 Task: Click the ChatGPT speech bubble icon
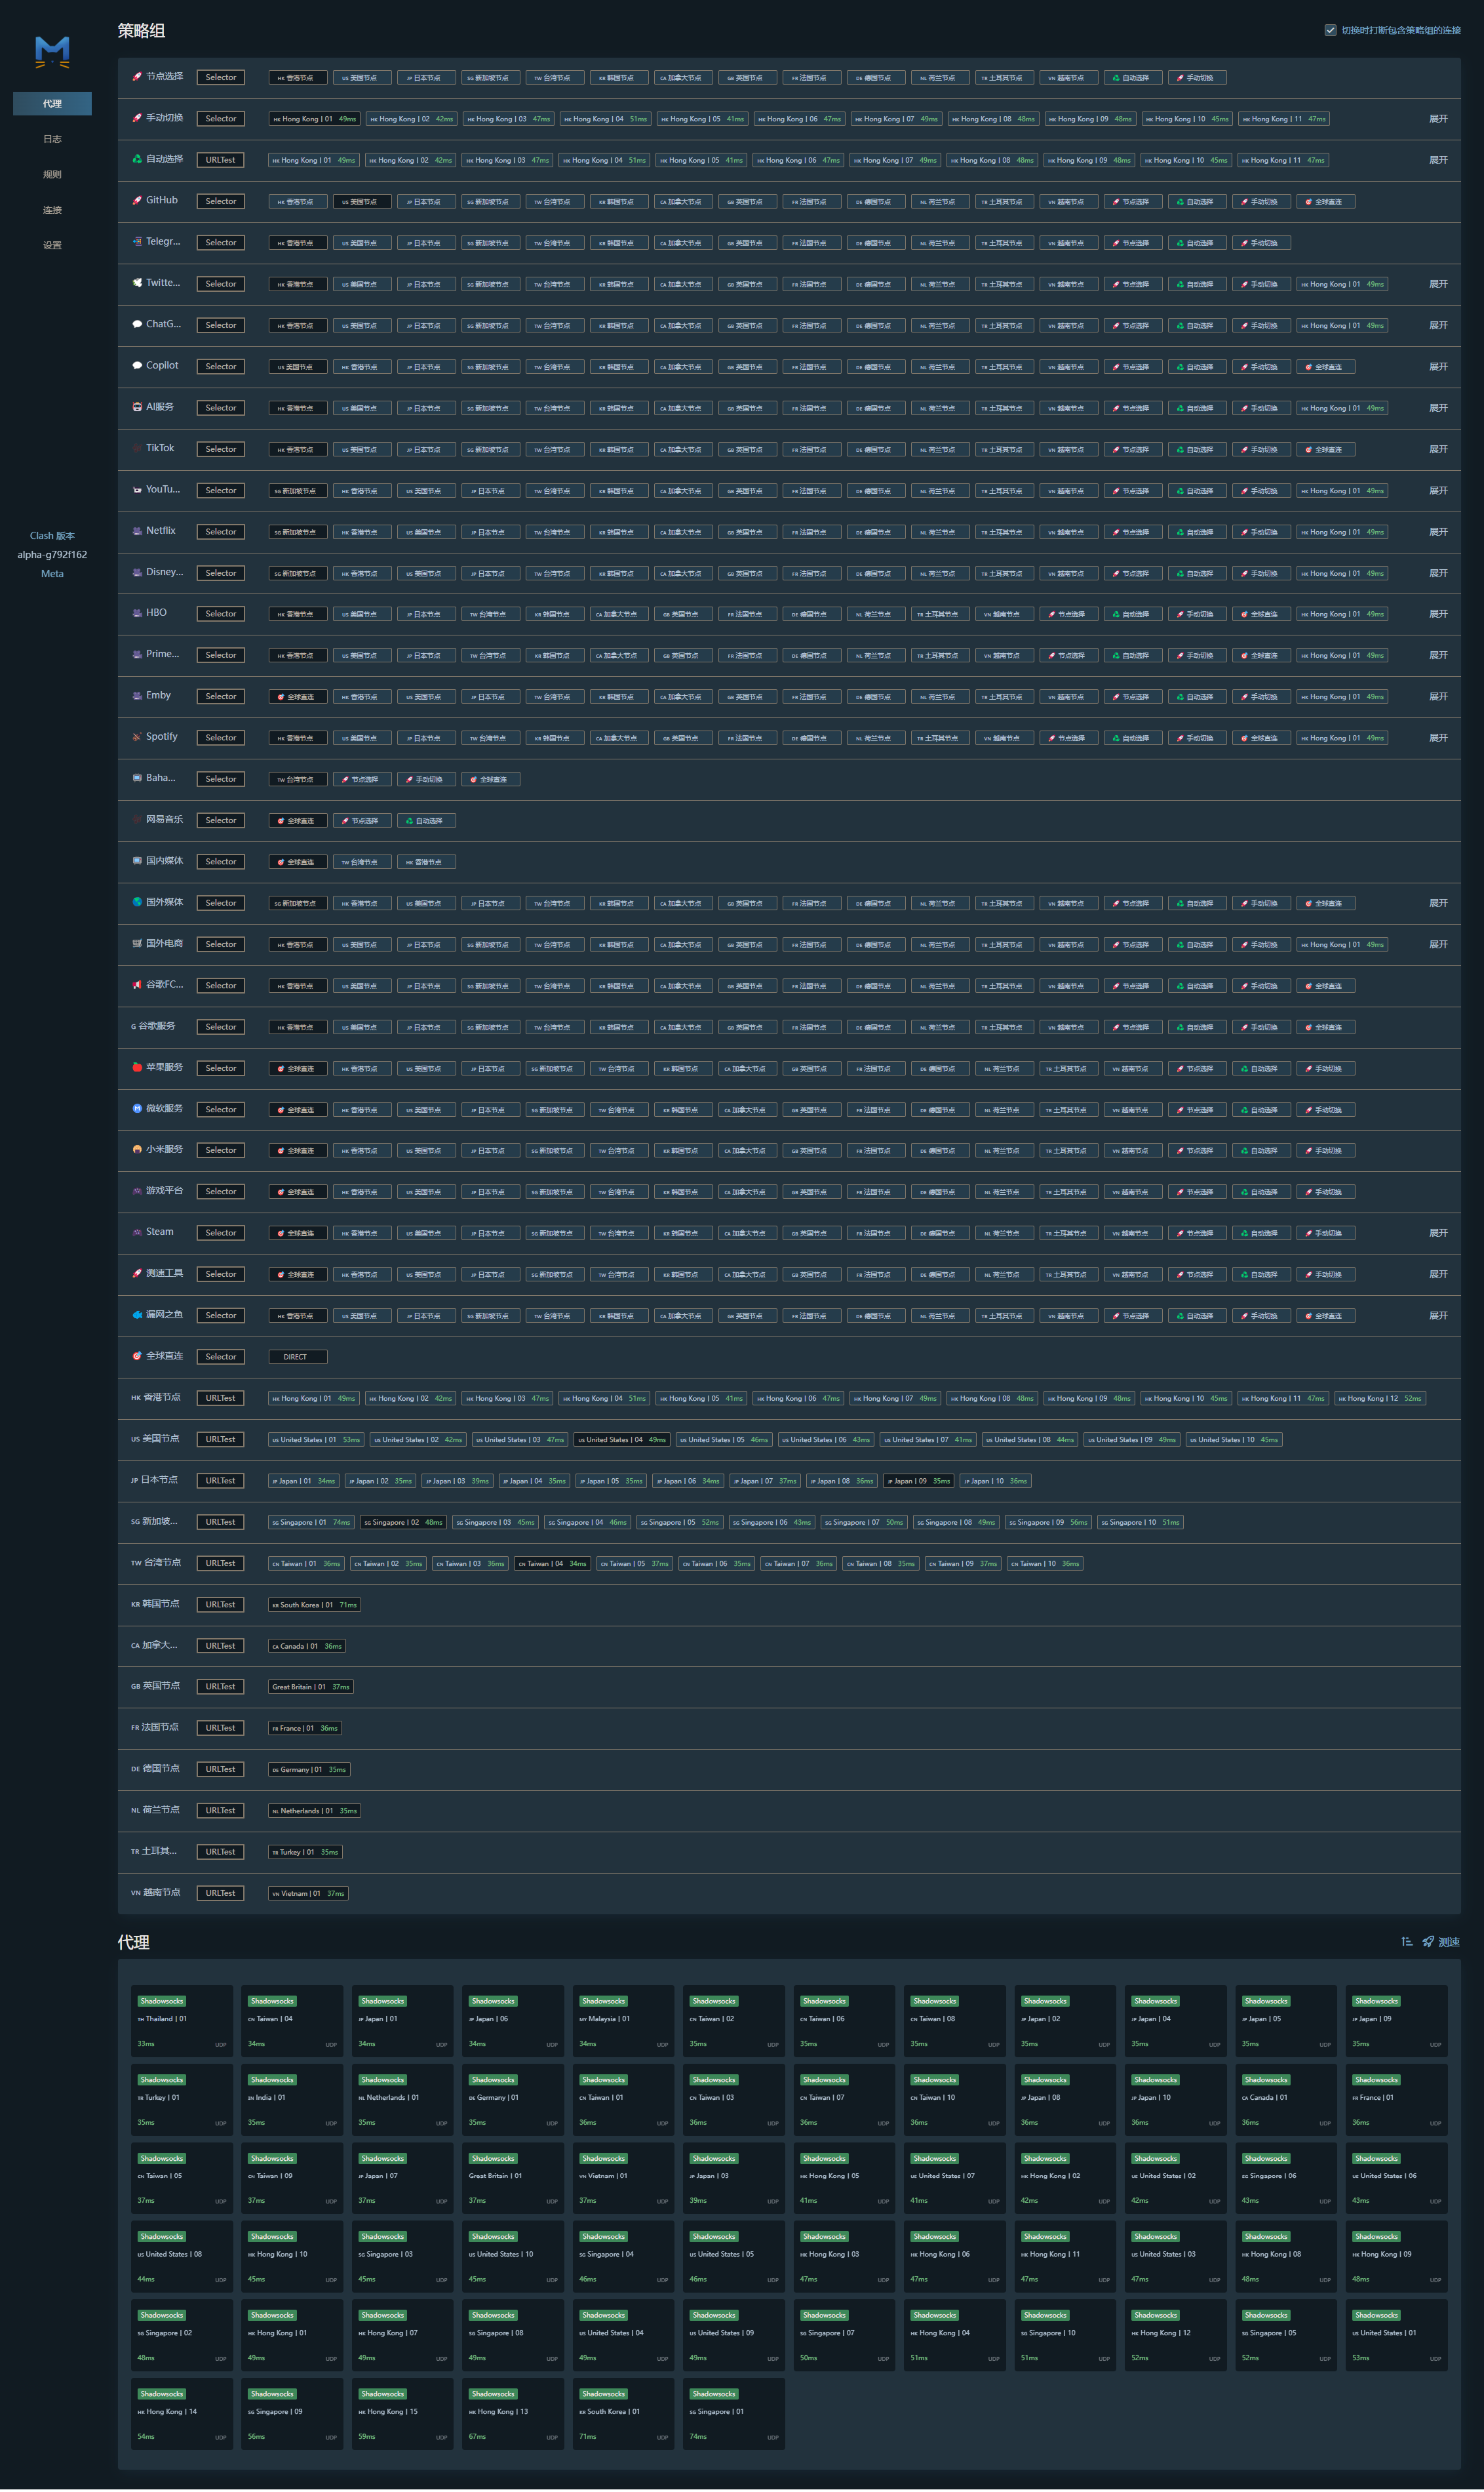(x=137, y=324)
